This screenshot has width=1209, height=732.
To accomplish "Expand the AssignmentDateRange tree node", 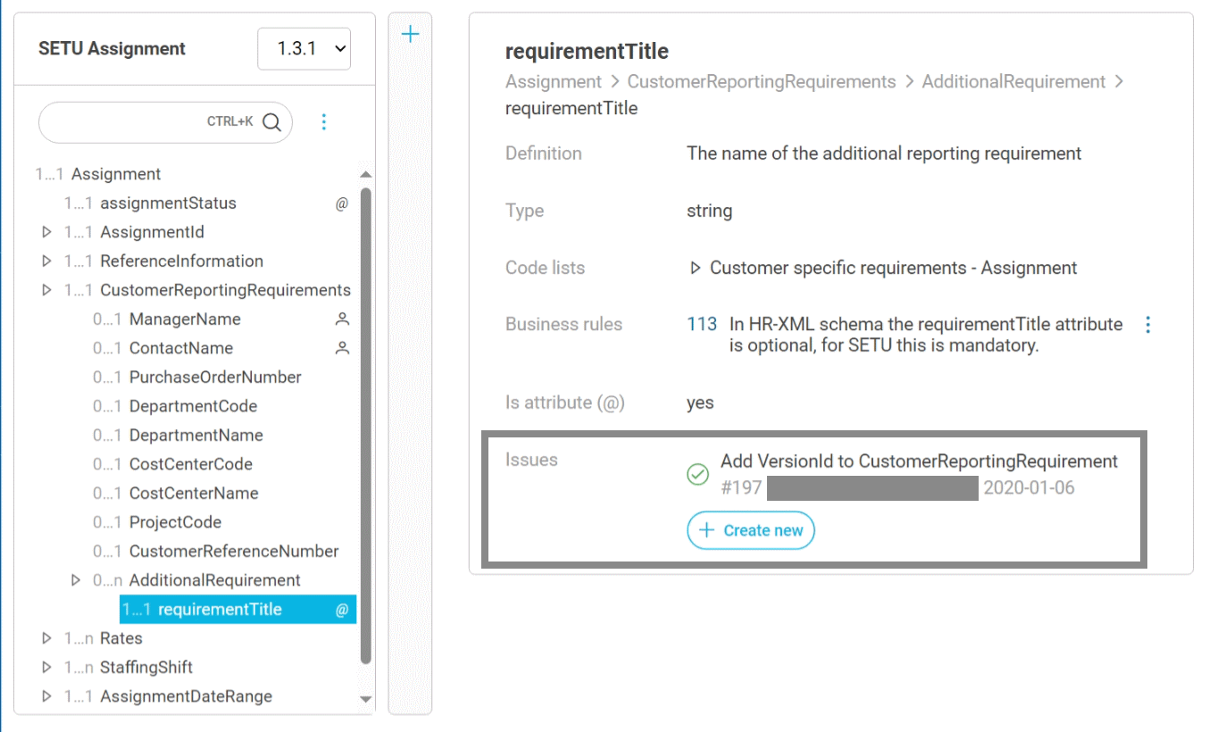I will (x=47, y=696).
